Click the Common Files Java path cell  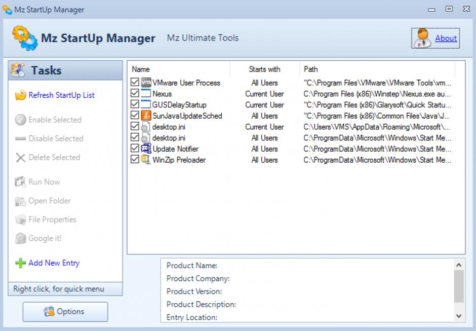377,116
